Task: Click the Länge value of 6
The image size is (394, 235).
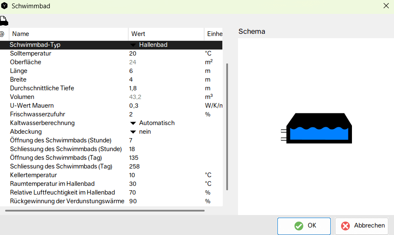Action: pyautogui.click(x=166, y=71)
